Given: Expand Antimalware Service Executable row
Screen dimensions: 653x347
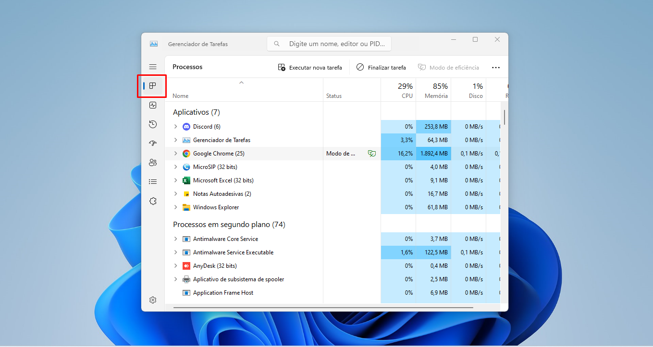Looking at the screenshot, I should coord(175,252).
